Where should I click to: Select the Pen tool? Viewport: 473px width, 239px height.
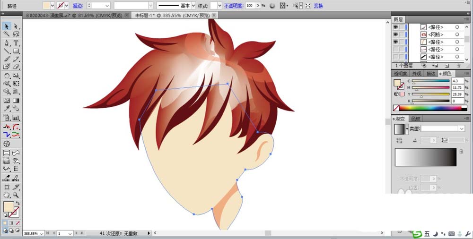[x=7, y=43]
